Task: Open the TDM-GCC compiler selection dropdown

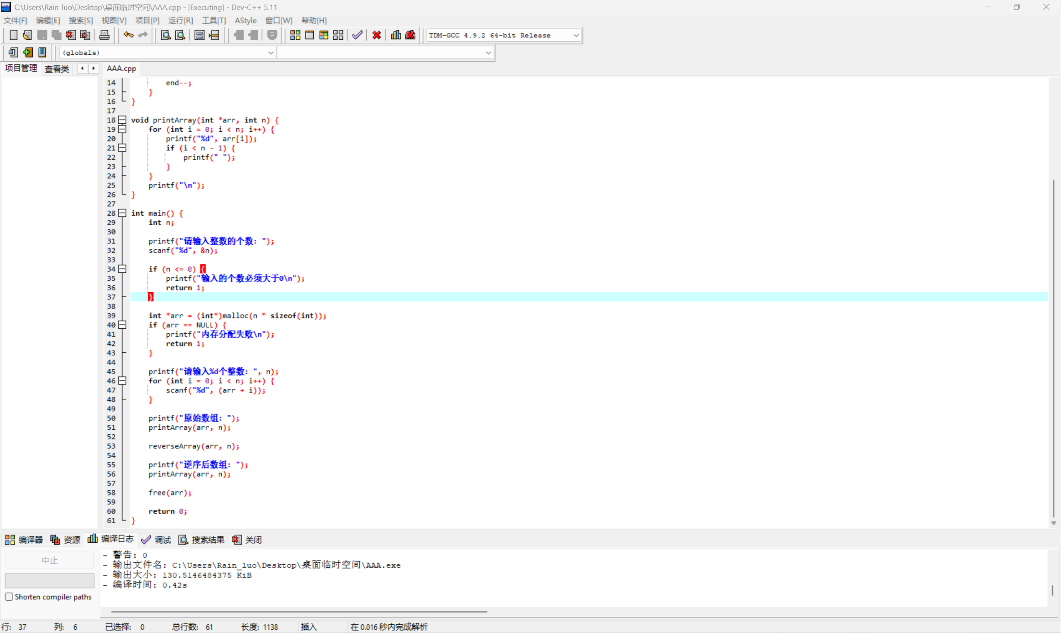Action: coord(576,36)
